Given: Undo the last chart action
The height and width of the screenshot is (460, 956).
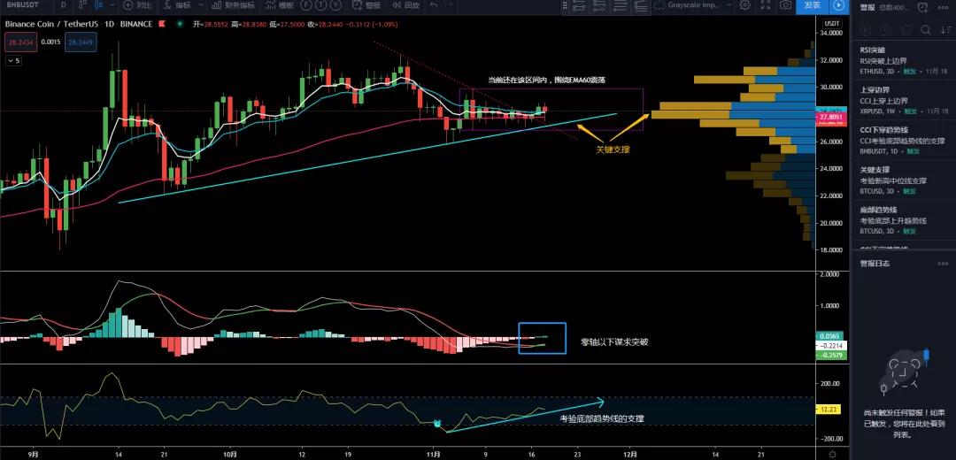Looking at the screenshot, I should (x=434, y=5).
